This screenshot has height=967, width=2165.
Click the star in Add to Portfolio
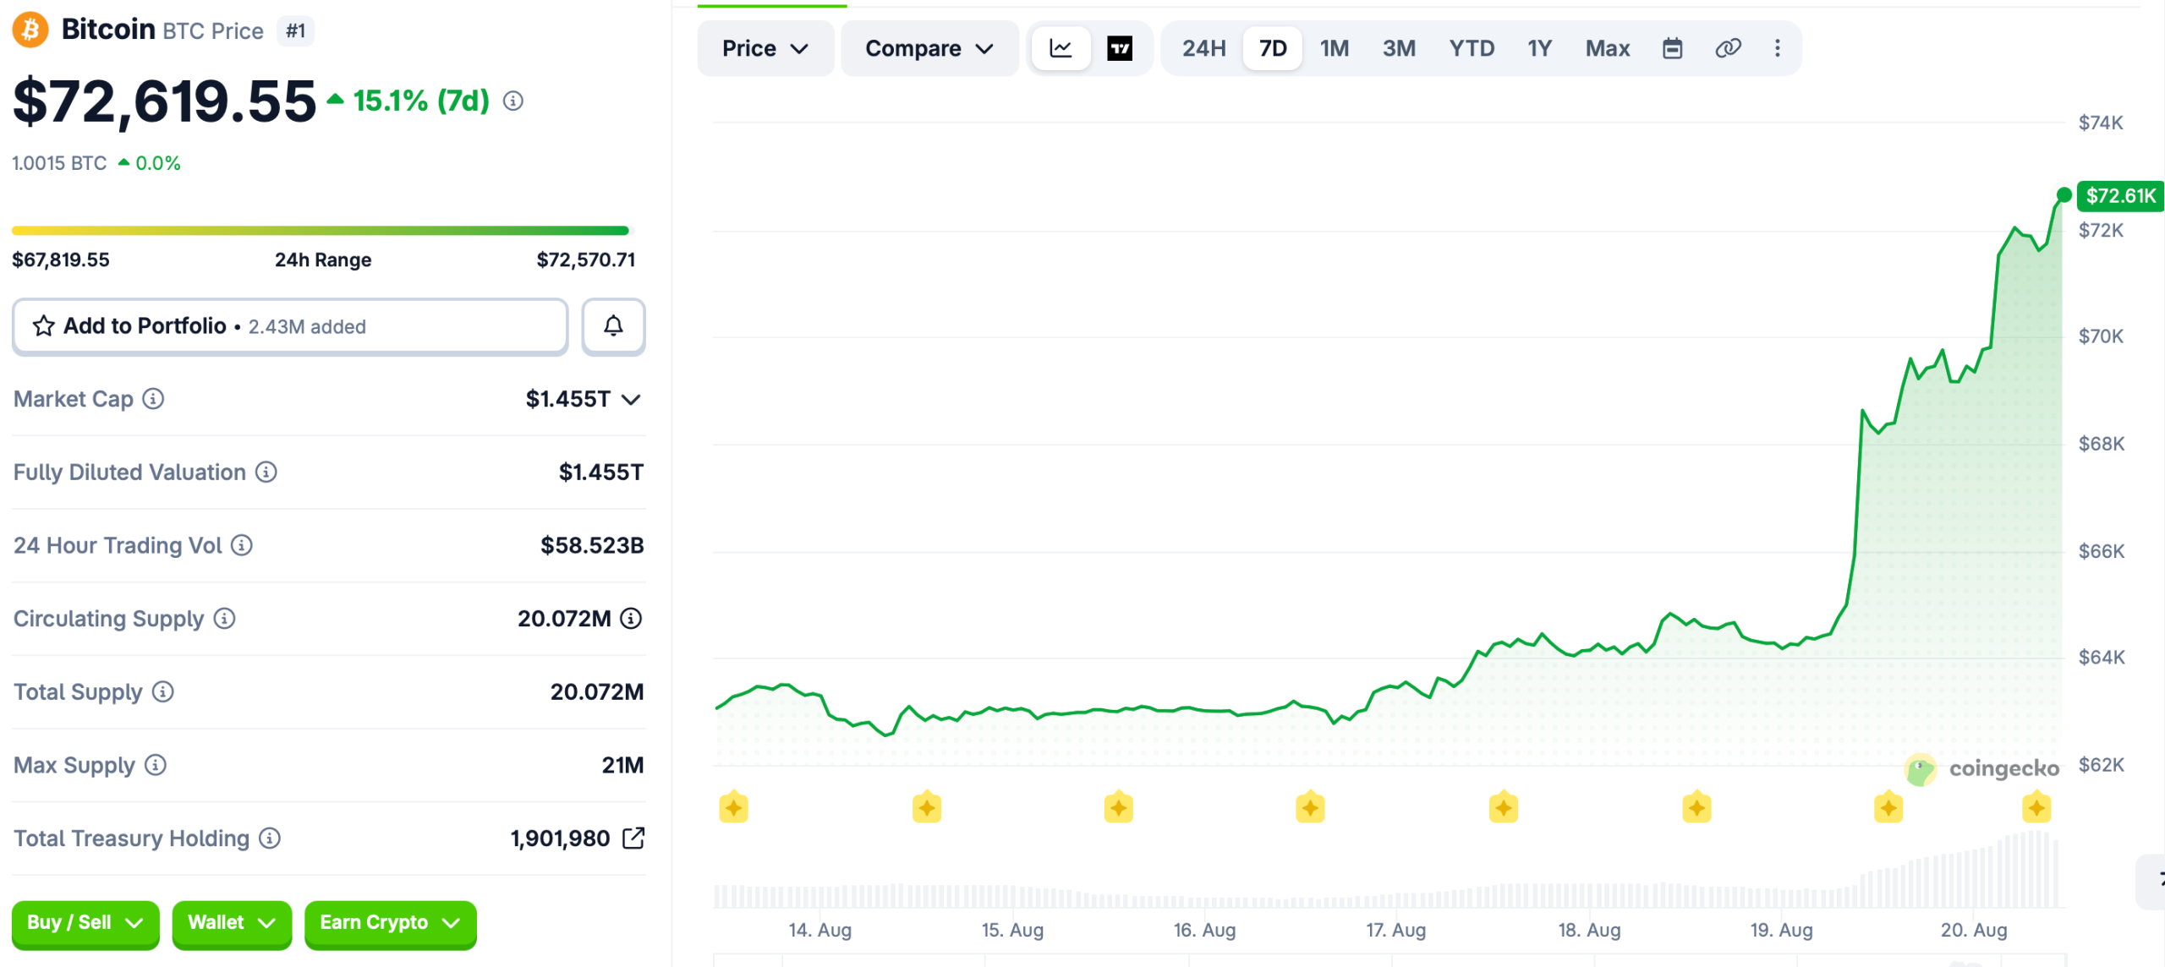(x=44, y=326)
